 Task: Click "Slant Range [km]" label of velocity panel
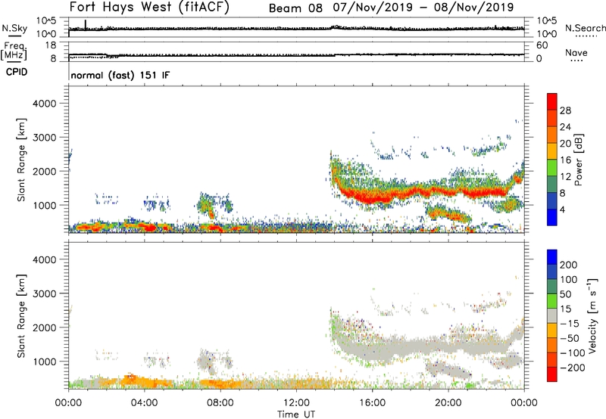(21, 315)
